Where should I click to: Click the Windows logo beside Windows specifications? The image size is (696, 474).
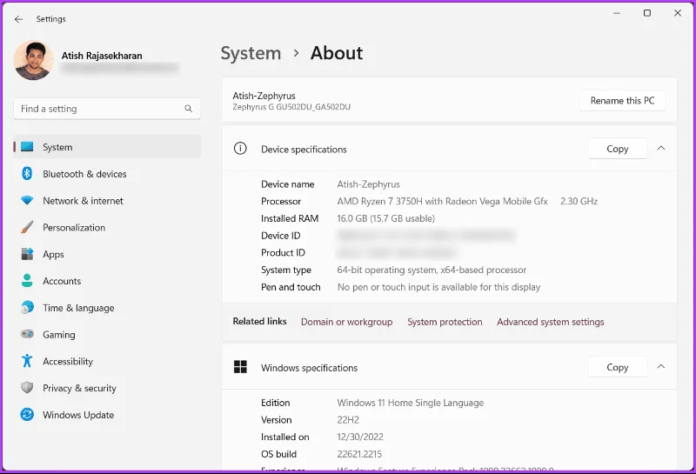pyautogui.click(x=240, y=367)
